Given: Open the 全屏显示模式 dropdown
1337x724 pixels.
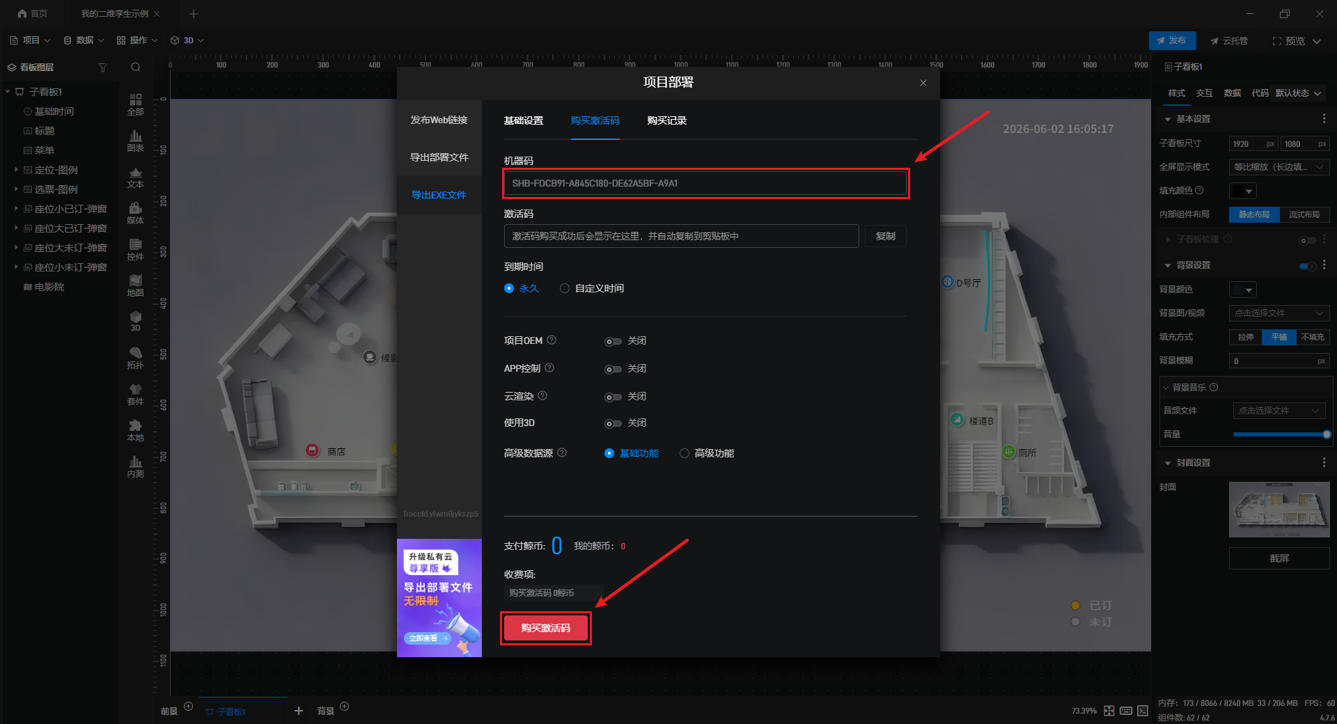Looking at the screenshot, I should point(1279,167).
